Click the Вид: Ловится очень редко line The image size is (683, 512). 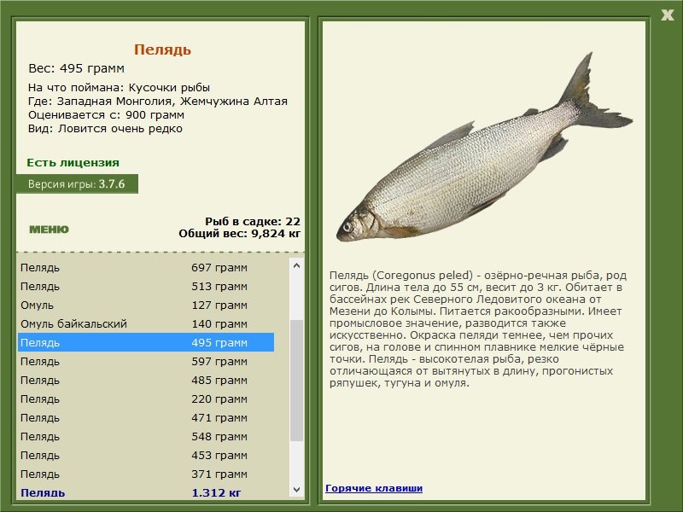pyautogui.click(x=105, y=129)
